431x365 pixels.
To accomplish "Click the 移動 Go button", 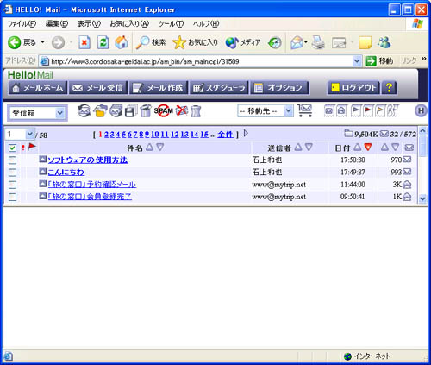I will (380, 61).
